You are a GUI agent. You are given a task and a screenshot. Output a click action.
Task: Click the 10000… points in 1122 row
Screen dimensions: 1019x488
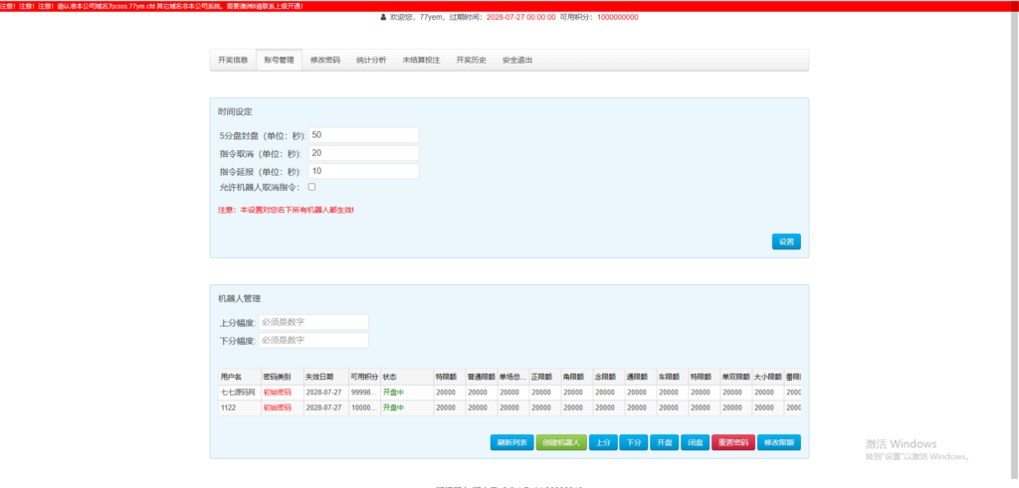tap(364, 407)
